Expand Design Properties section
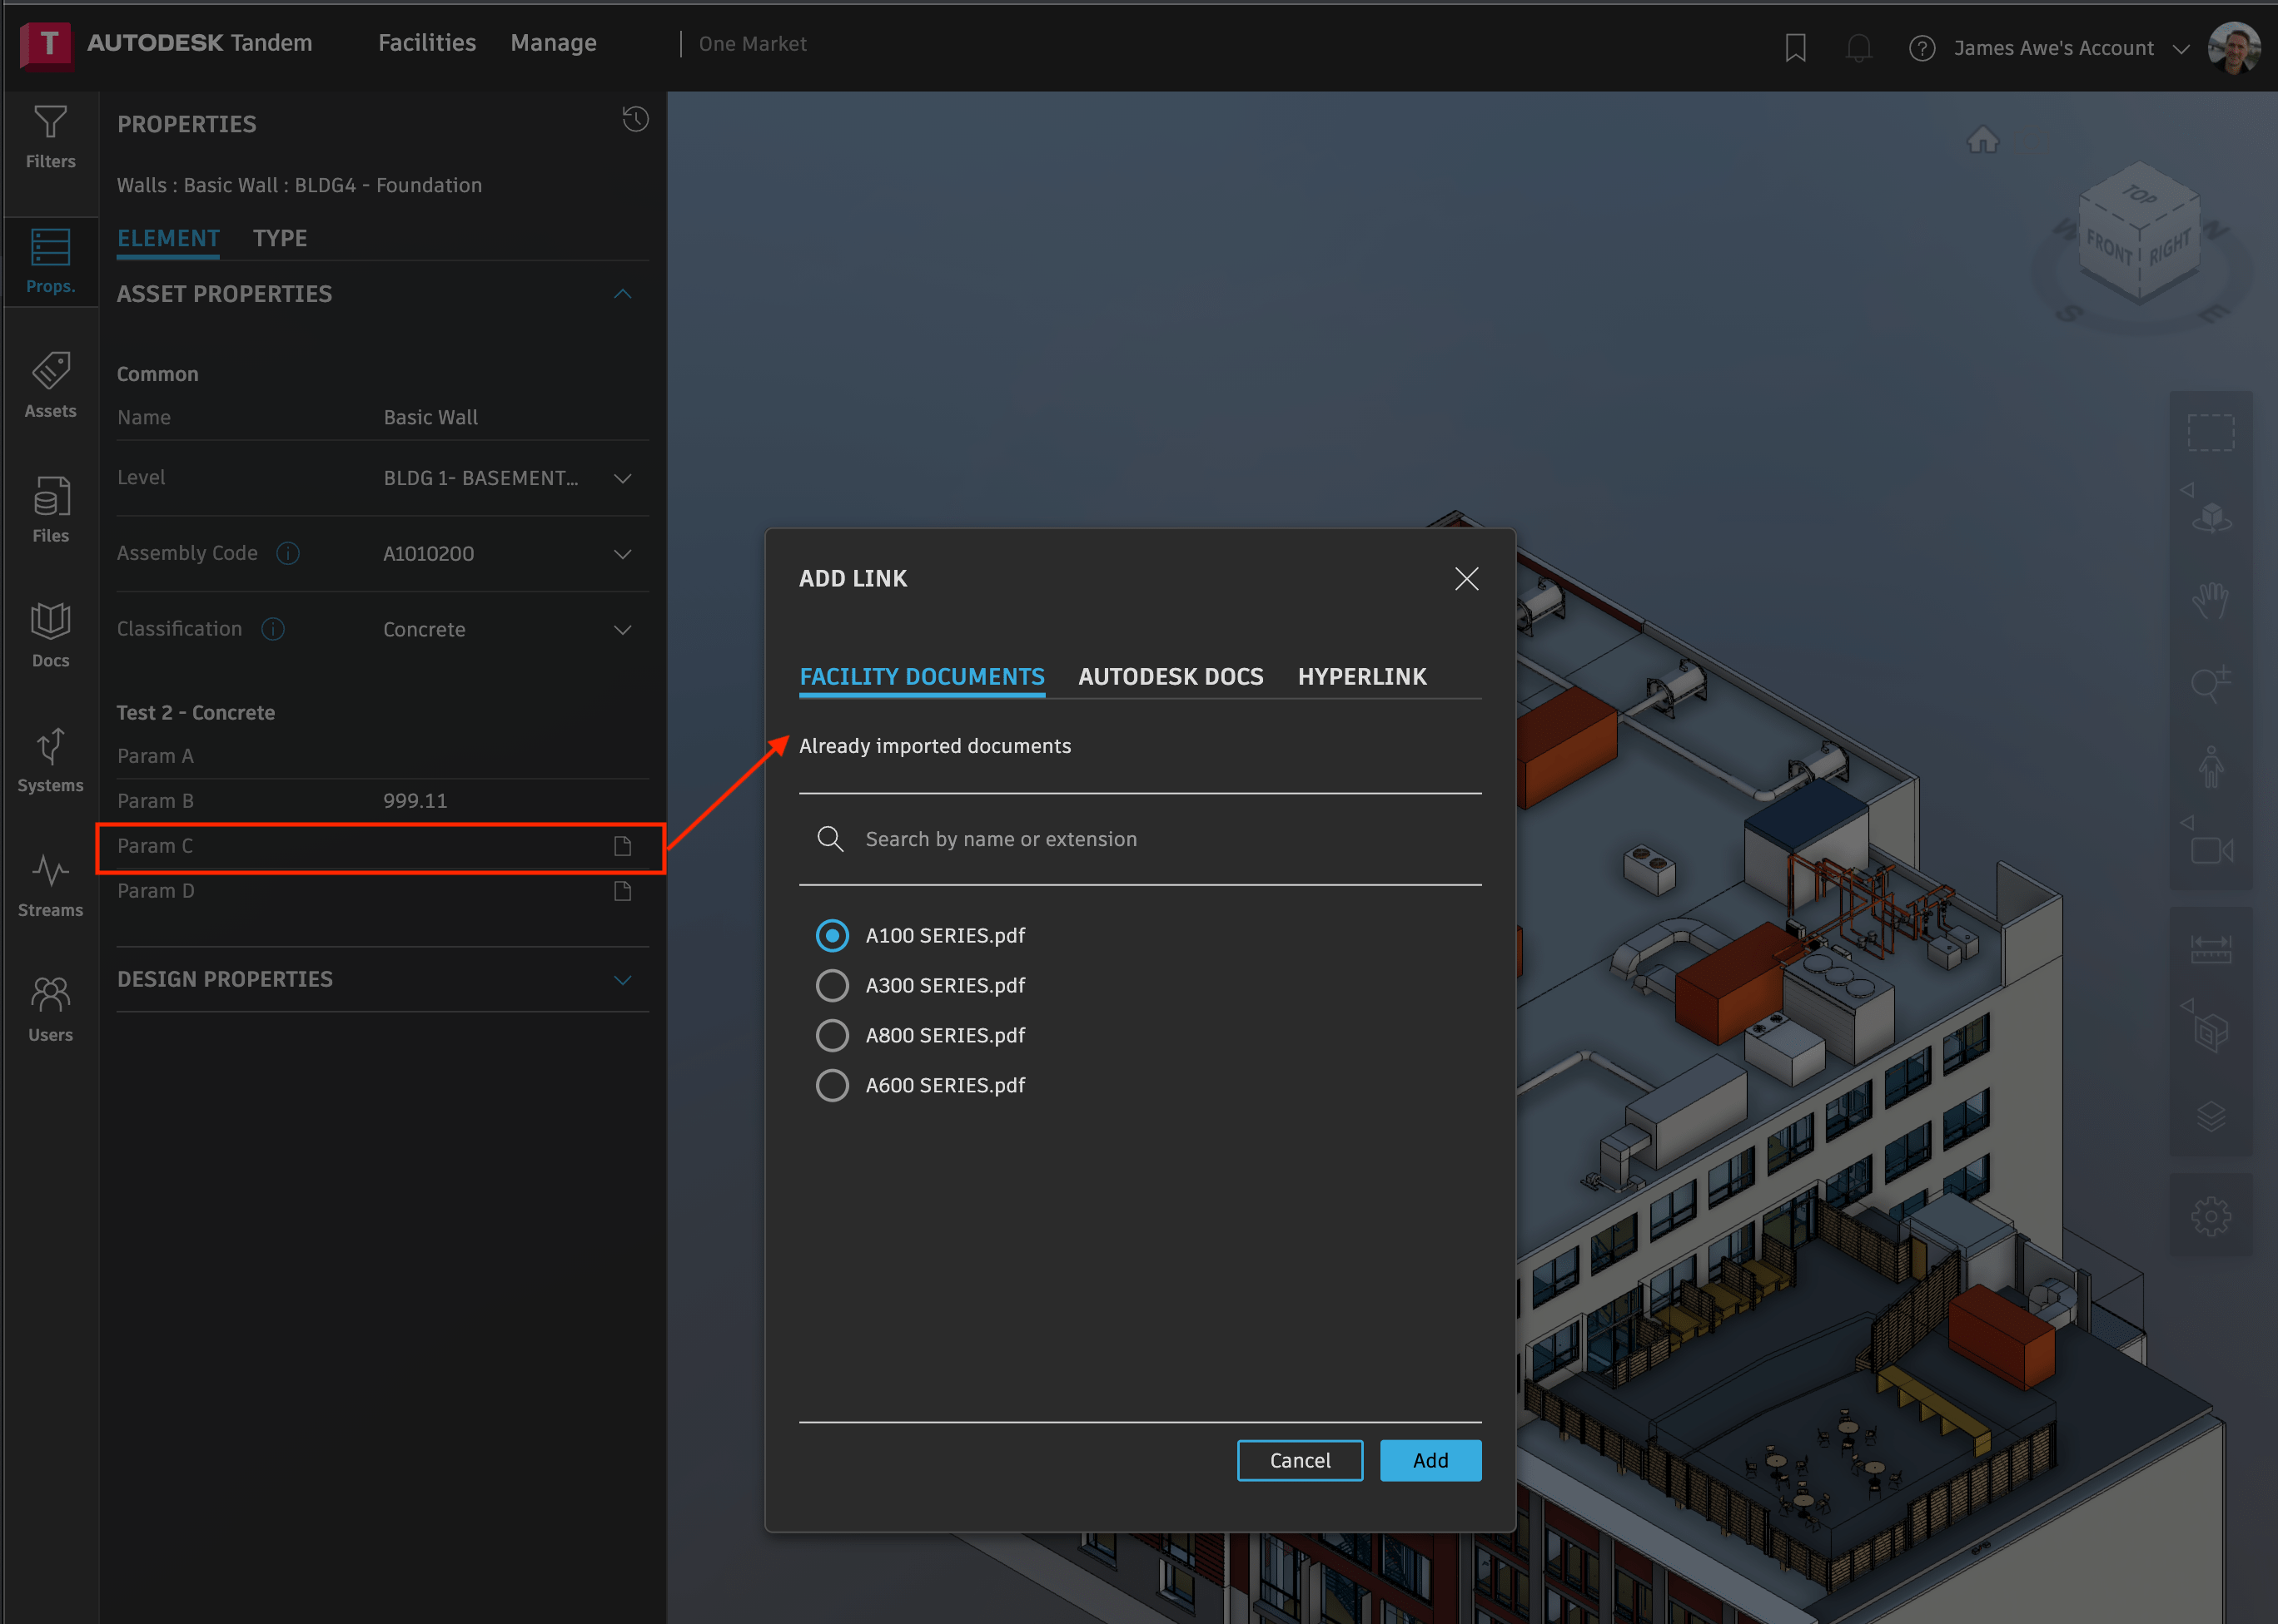The width and height of the screenshot is (2278, 1624). point(628,978)
